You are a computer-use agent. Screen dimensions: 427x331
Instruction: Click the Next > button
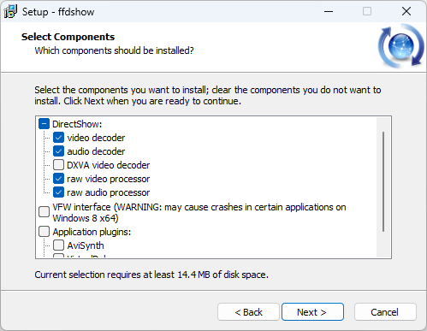pyautogui.click(x=312, y=312)
